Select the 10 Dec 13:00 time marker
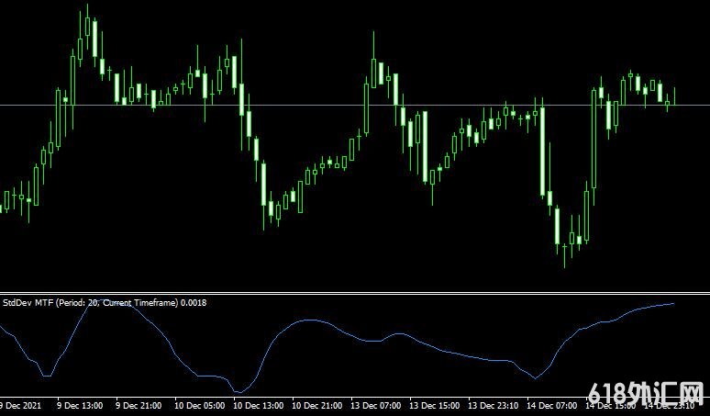The height and width of the screenshot is (416, 710). tap(258, 405)
